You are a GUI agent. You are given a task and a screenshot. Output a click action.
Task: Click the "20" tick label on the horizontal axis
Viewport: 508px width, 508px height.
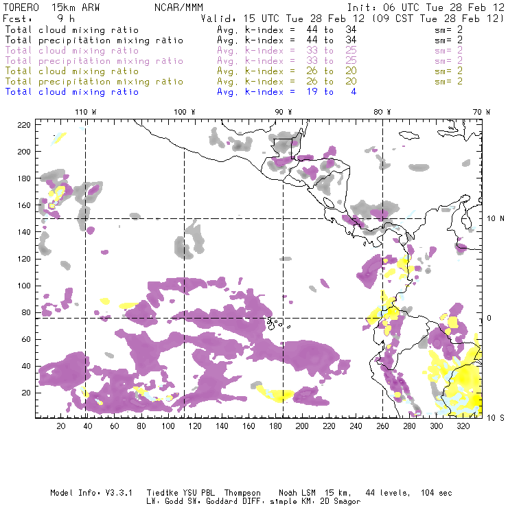[61, 426]
